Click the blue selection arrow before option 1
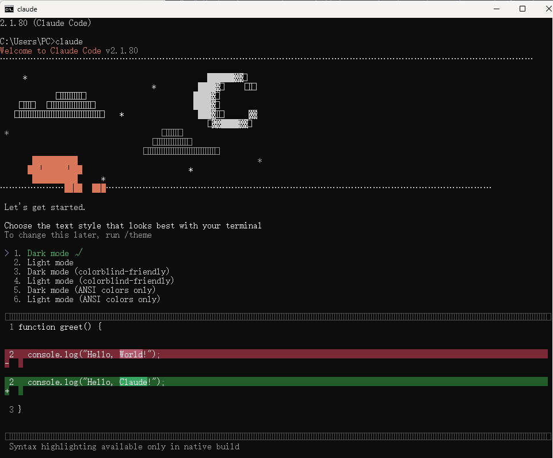The width and height of the screenshot is (553, 458). [x=7, y=253]
